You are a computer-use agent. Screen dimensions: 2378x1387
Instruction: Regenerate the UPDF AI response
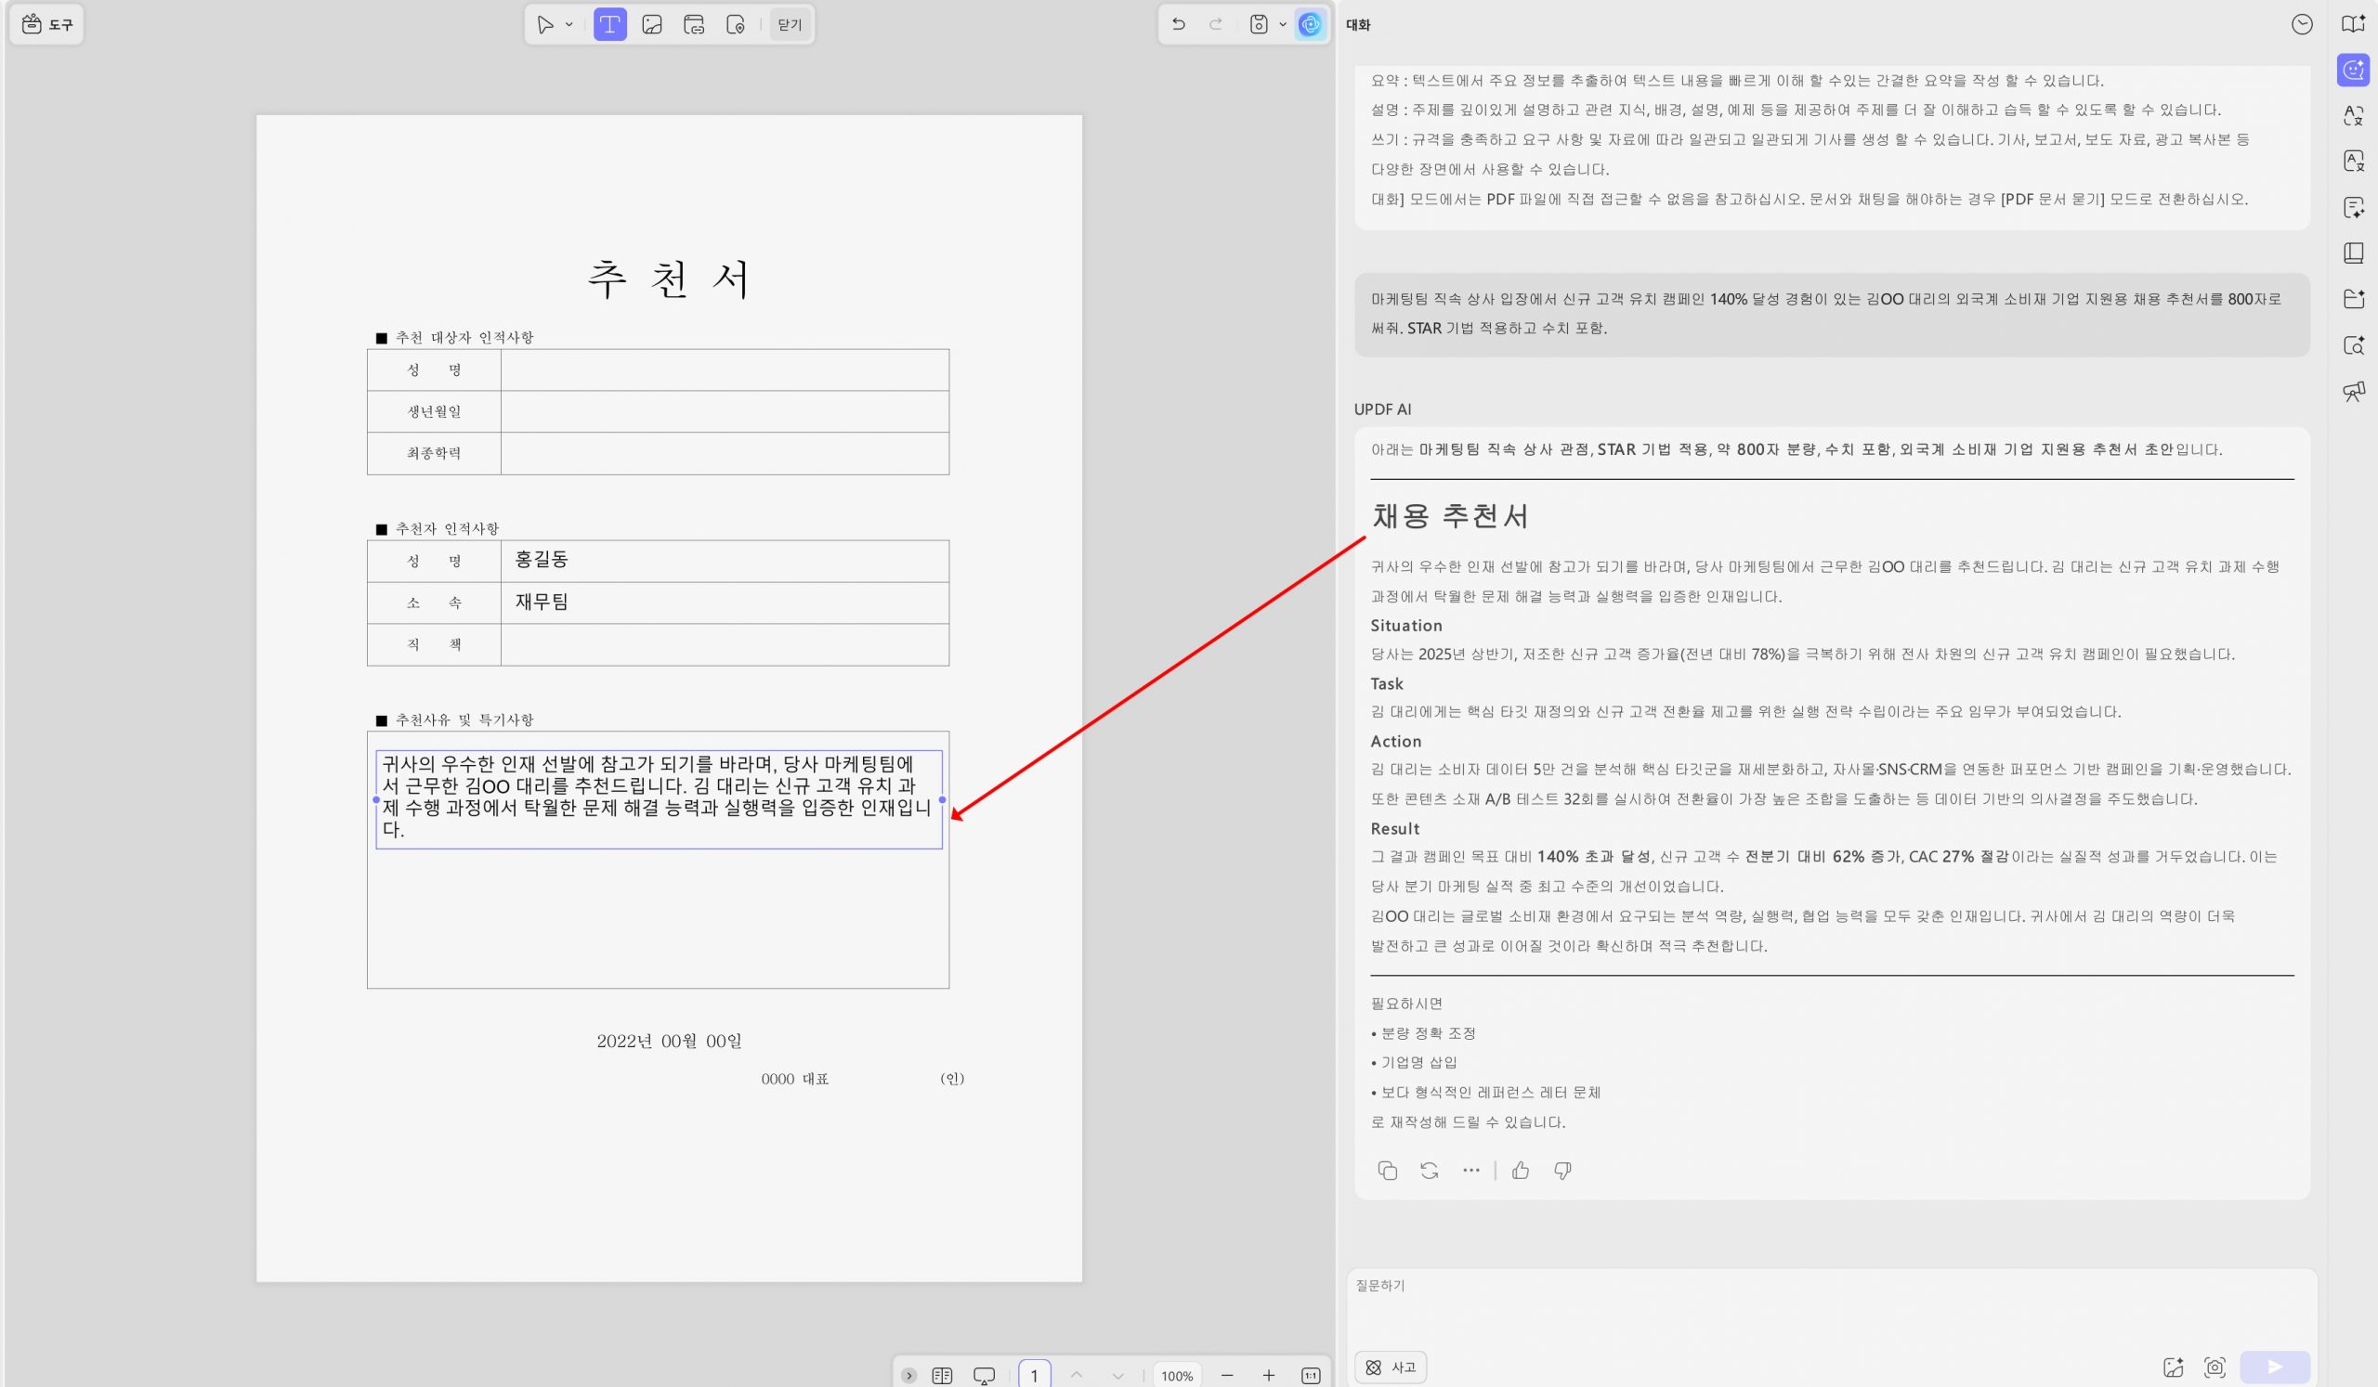pyautogui.click(x=1429, y=1170)
